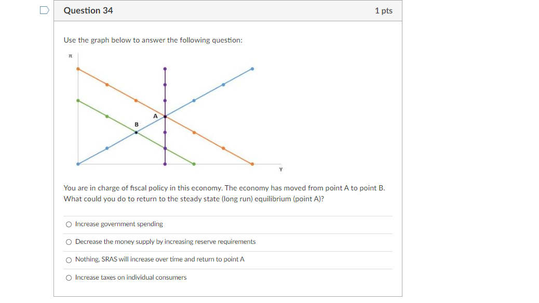
Task: Choose Decrease the money supply option
Action: click(x=69, y=242)
